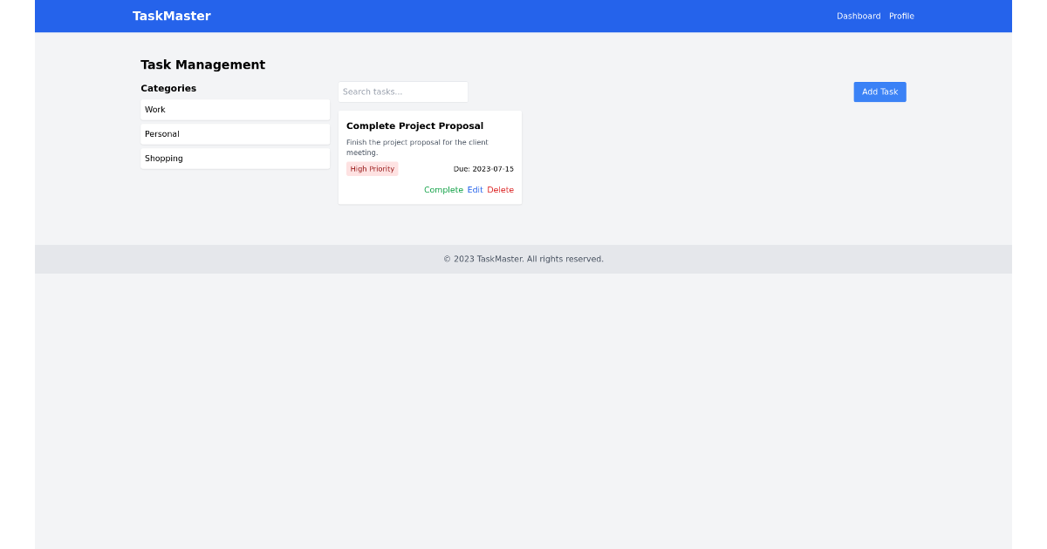The height and width of the screenshot is (549, 1047).
Task: Click the Add Task button
Action: 879,91
